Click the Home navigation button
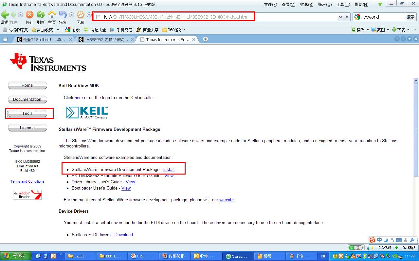The width and height of the screenshot is (419, 261). tap(27, 85)
